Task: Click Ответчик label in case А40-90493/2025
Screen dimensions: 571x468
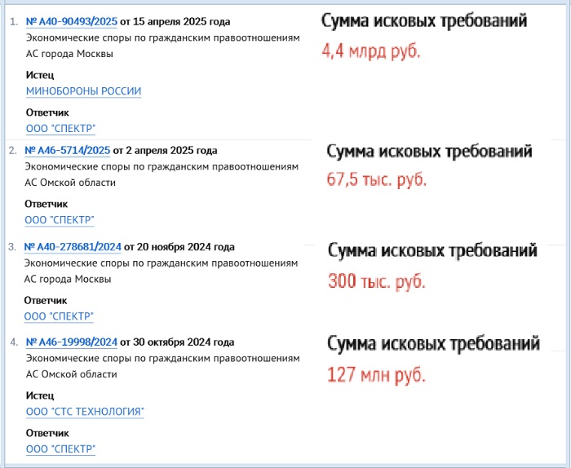Action: (47, 113)
